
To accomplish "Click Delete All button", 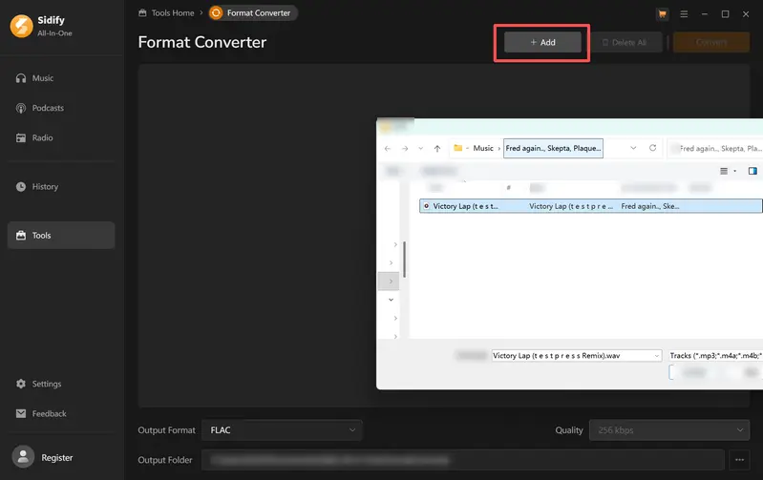I will 626,42.
